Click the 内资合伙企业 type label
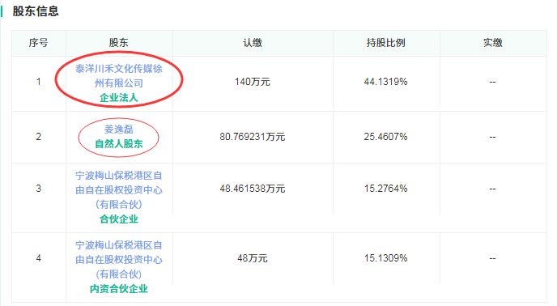 pyautogui.click(x=119, y=288)
